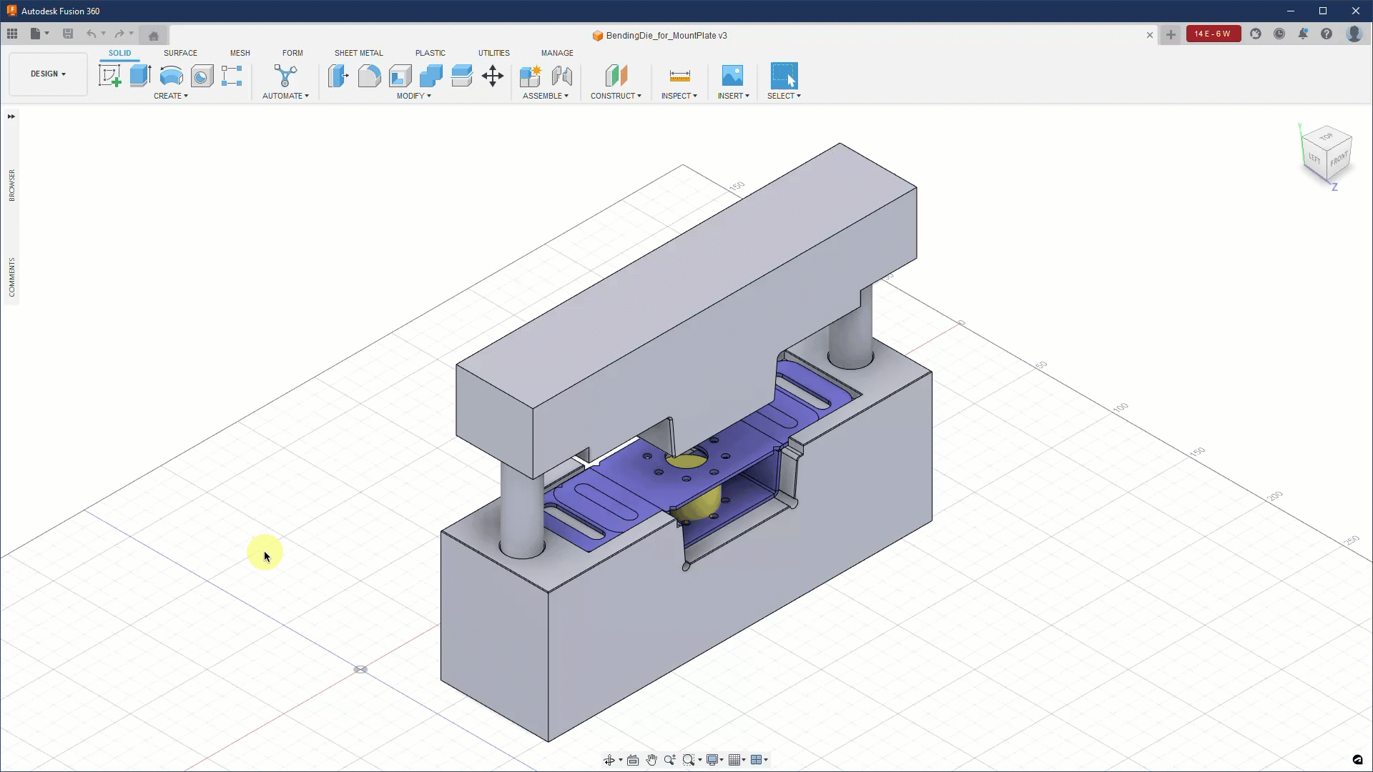
Task: Select the Fillet tool
Action: click(x=369, y=76)
